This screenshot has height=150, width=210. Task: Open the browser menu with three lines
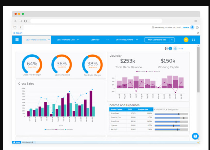pyautogui.click(x=196, y=21)
